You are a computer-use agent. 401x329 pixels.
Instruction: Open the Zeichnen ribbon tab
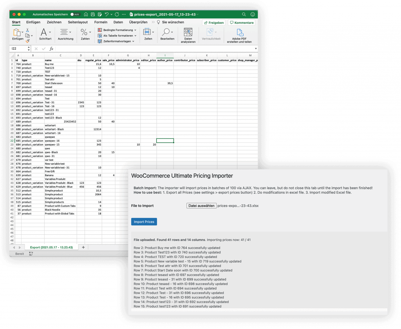54,22
